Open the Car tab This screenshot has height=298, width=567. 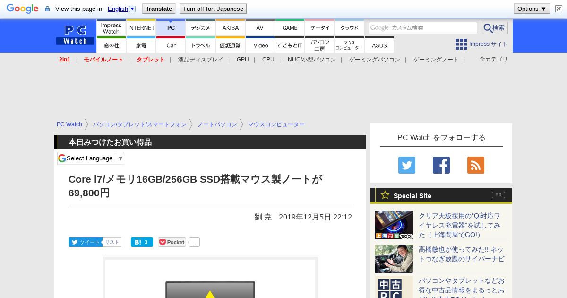pyautogui.click(x=171, y=45)
